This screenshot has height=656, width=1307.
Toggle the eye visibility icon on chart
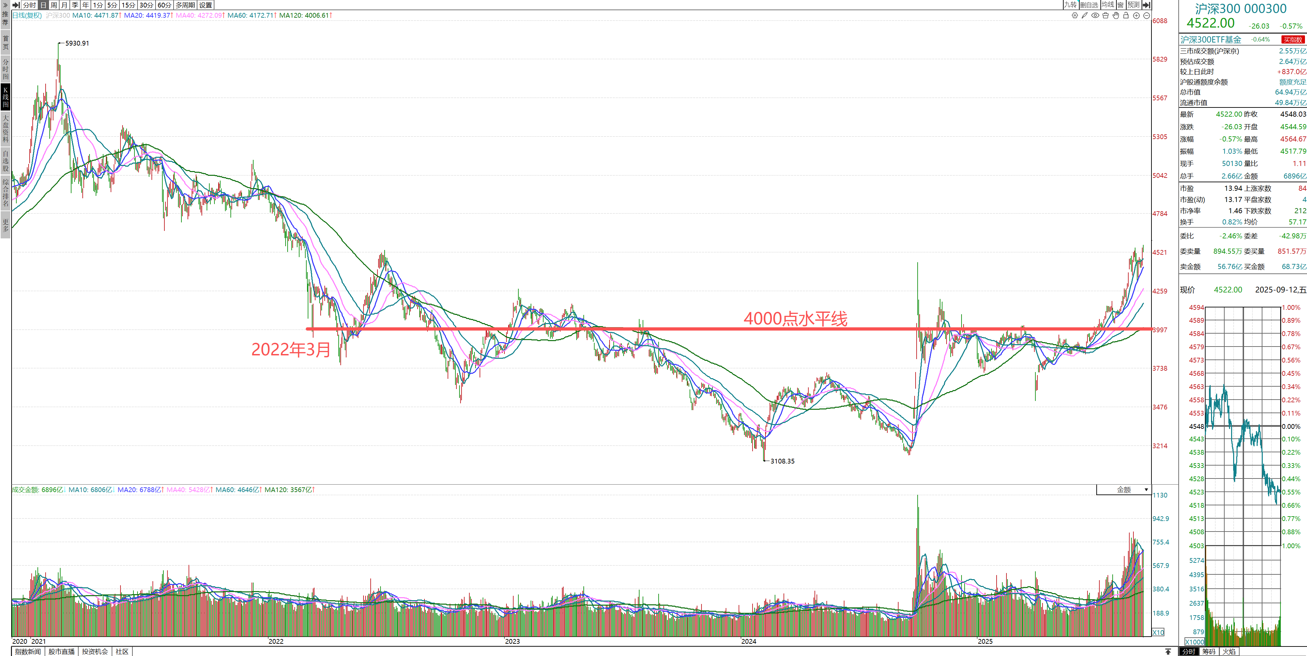(1095, 16)
